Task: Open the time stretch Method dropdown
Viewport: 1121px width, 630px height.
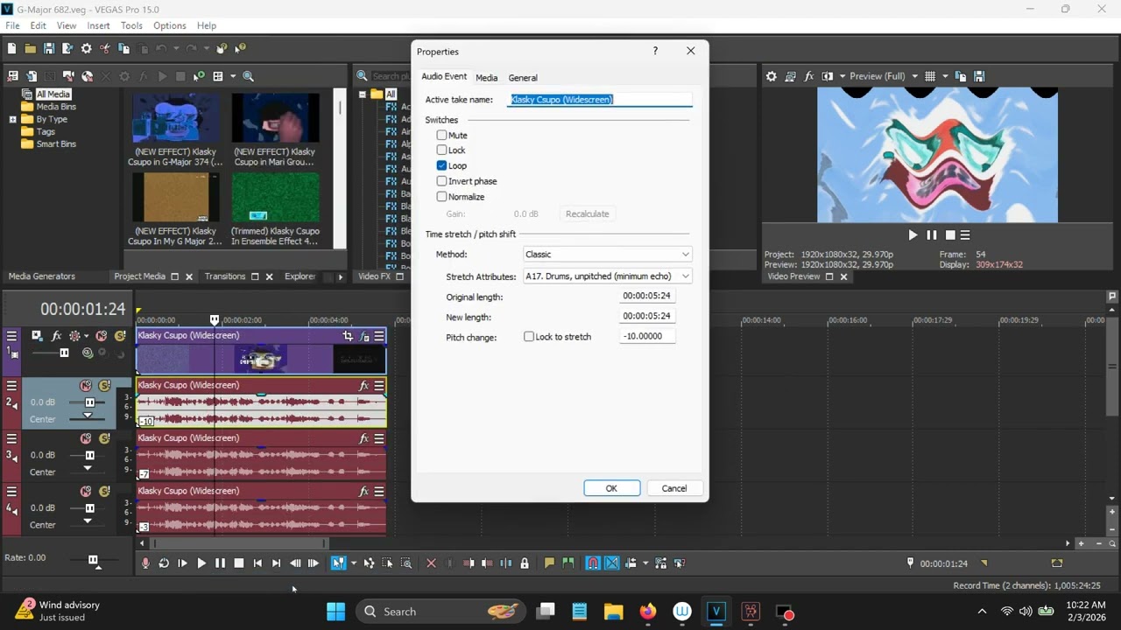Action: click(607, 255)
